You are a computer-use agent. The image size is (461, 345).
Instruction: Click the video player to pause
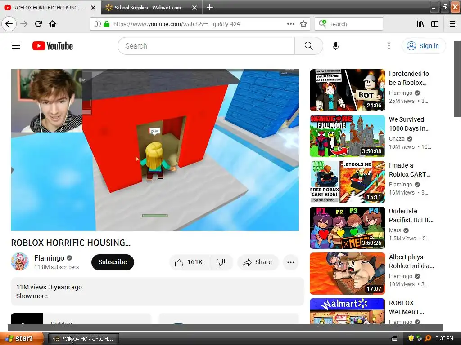click(x=155, y=150)
